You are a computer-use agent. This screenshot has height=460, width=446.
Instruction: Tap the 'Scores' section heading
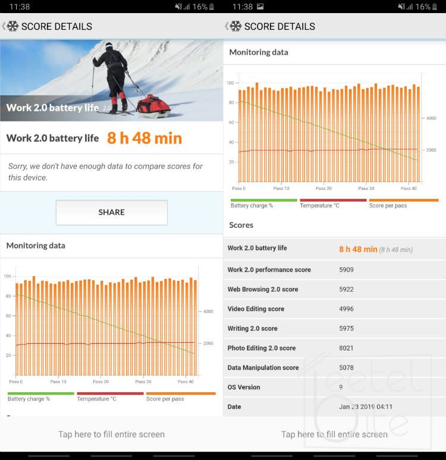tap(241, 225)
